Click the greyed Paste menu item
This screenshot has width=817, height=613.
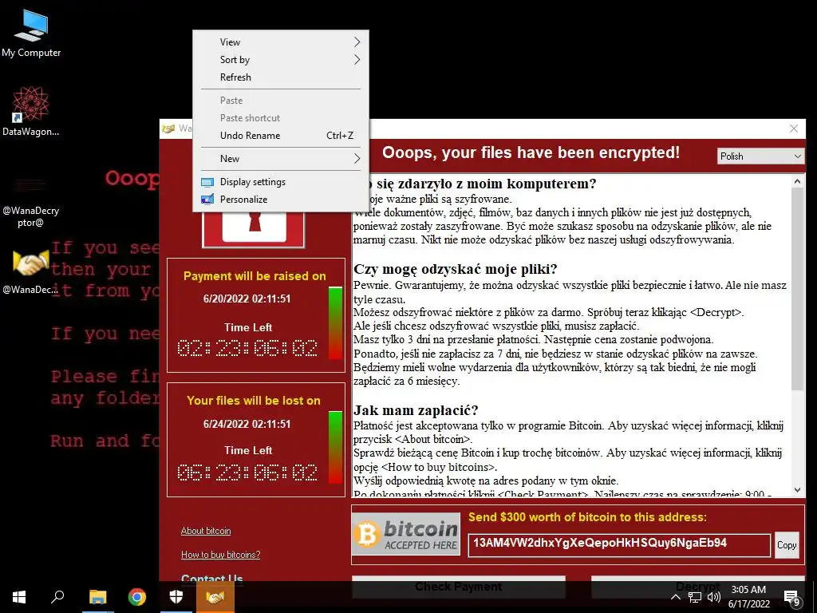tap(281, 100)
